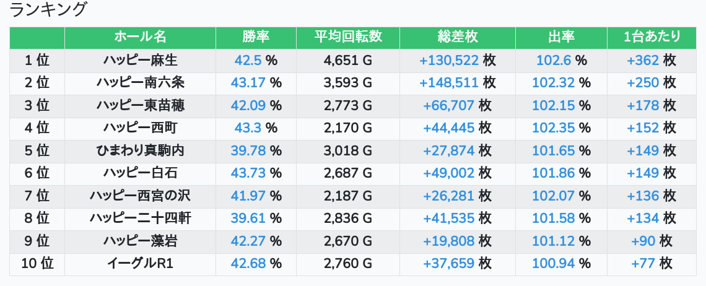Select the +152 per-machine value

pos(643,128)
